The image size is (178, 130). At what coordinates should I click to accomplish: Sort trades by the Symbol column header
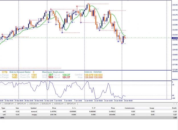(x=34, y=108)
